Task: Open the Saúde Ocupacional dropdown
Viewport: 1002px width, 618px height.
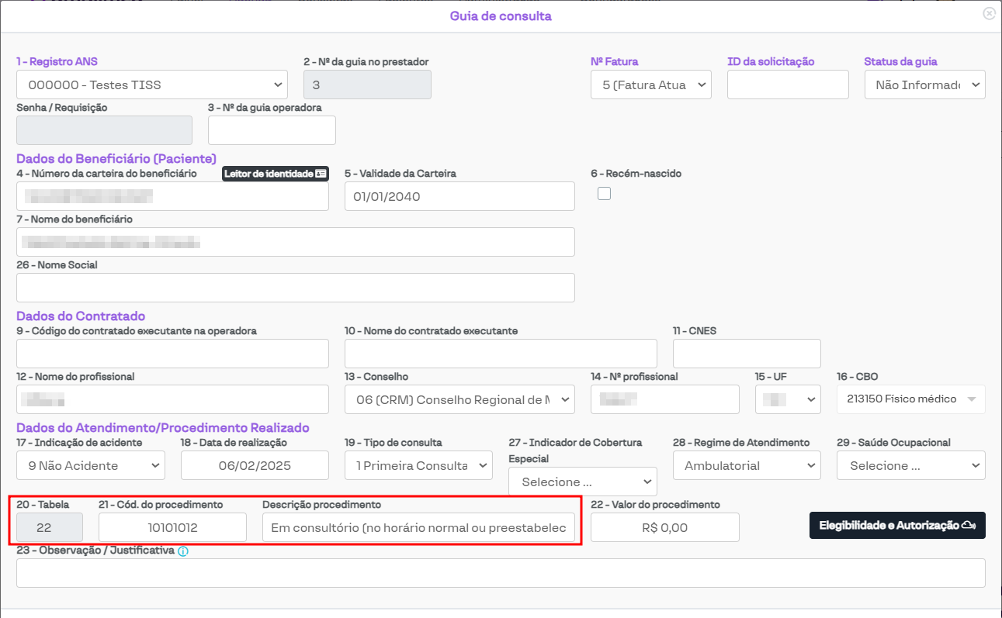Action: pyautogui.click(x=910, y=465)
